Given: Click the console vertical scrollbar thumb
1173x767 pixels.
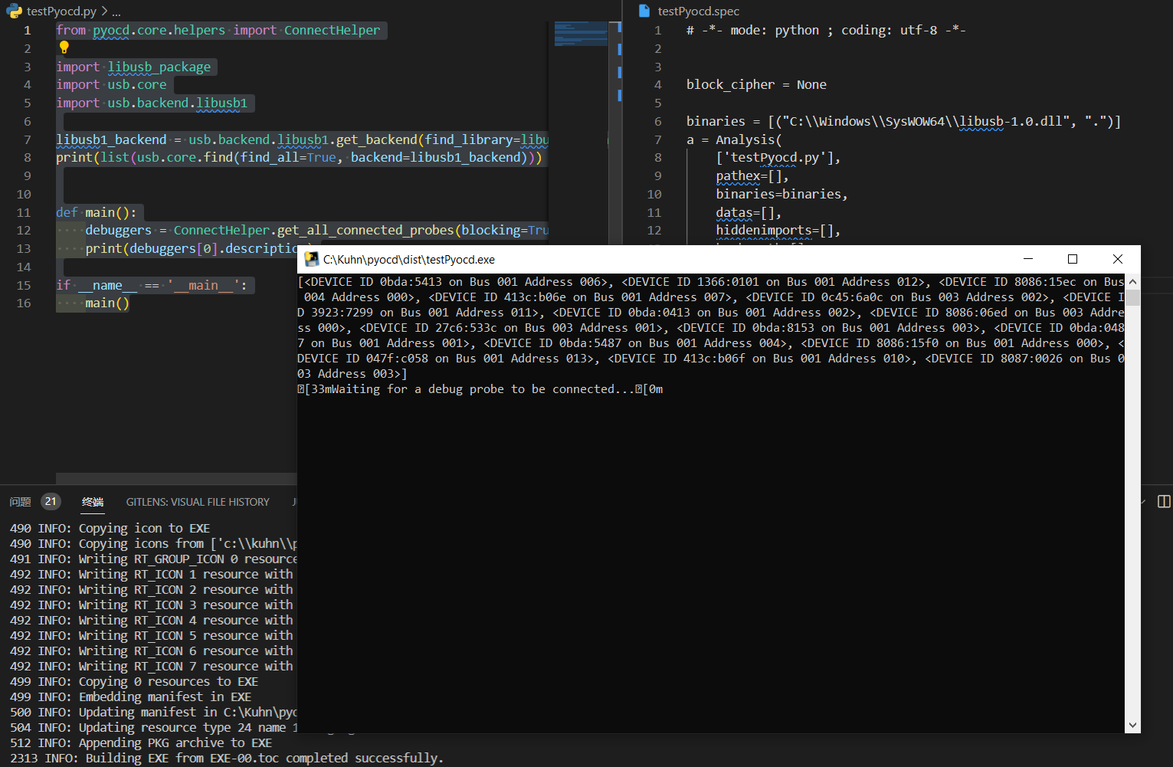Looking at the screenshot, I should 1132,297.
